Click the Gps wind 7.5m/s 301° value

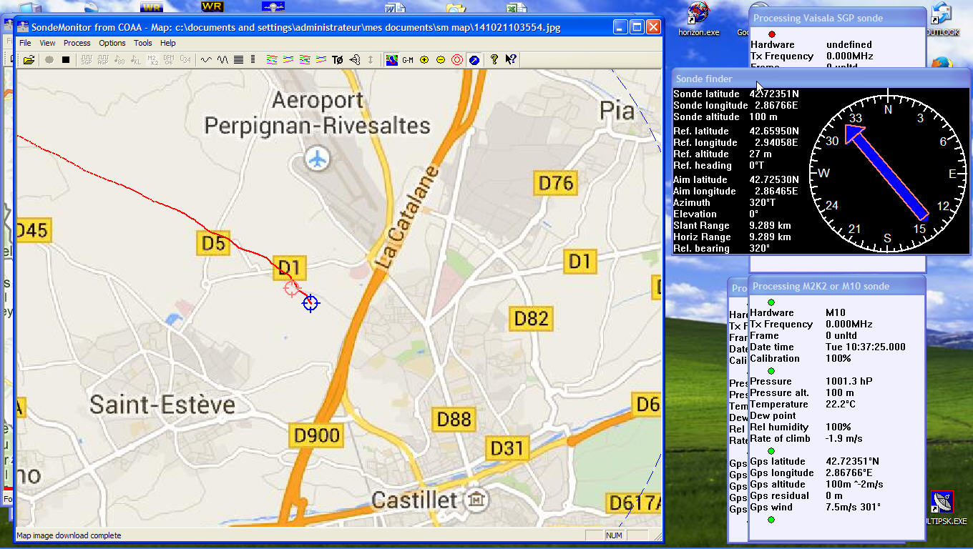(x=854, y=507)
